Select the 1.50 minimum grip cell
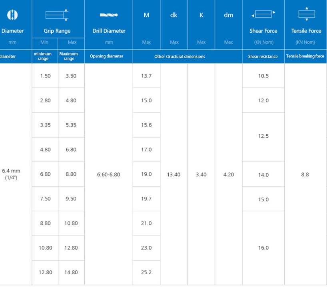The height and width of the screenshot is (287, 327). point(45,76)
